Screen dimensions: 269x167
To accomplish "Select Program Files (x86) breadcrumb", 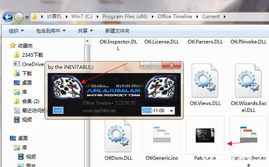I will [125, 17].
